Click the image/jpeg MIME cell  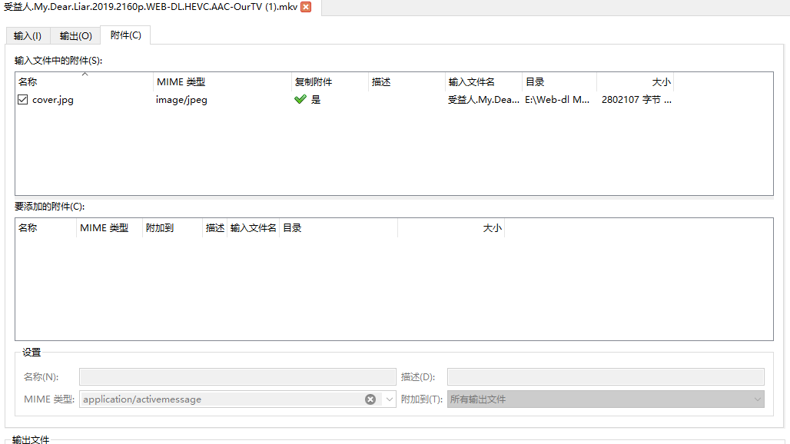coord(181,100)
